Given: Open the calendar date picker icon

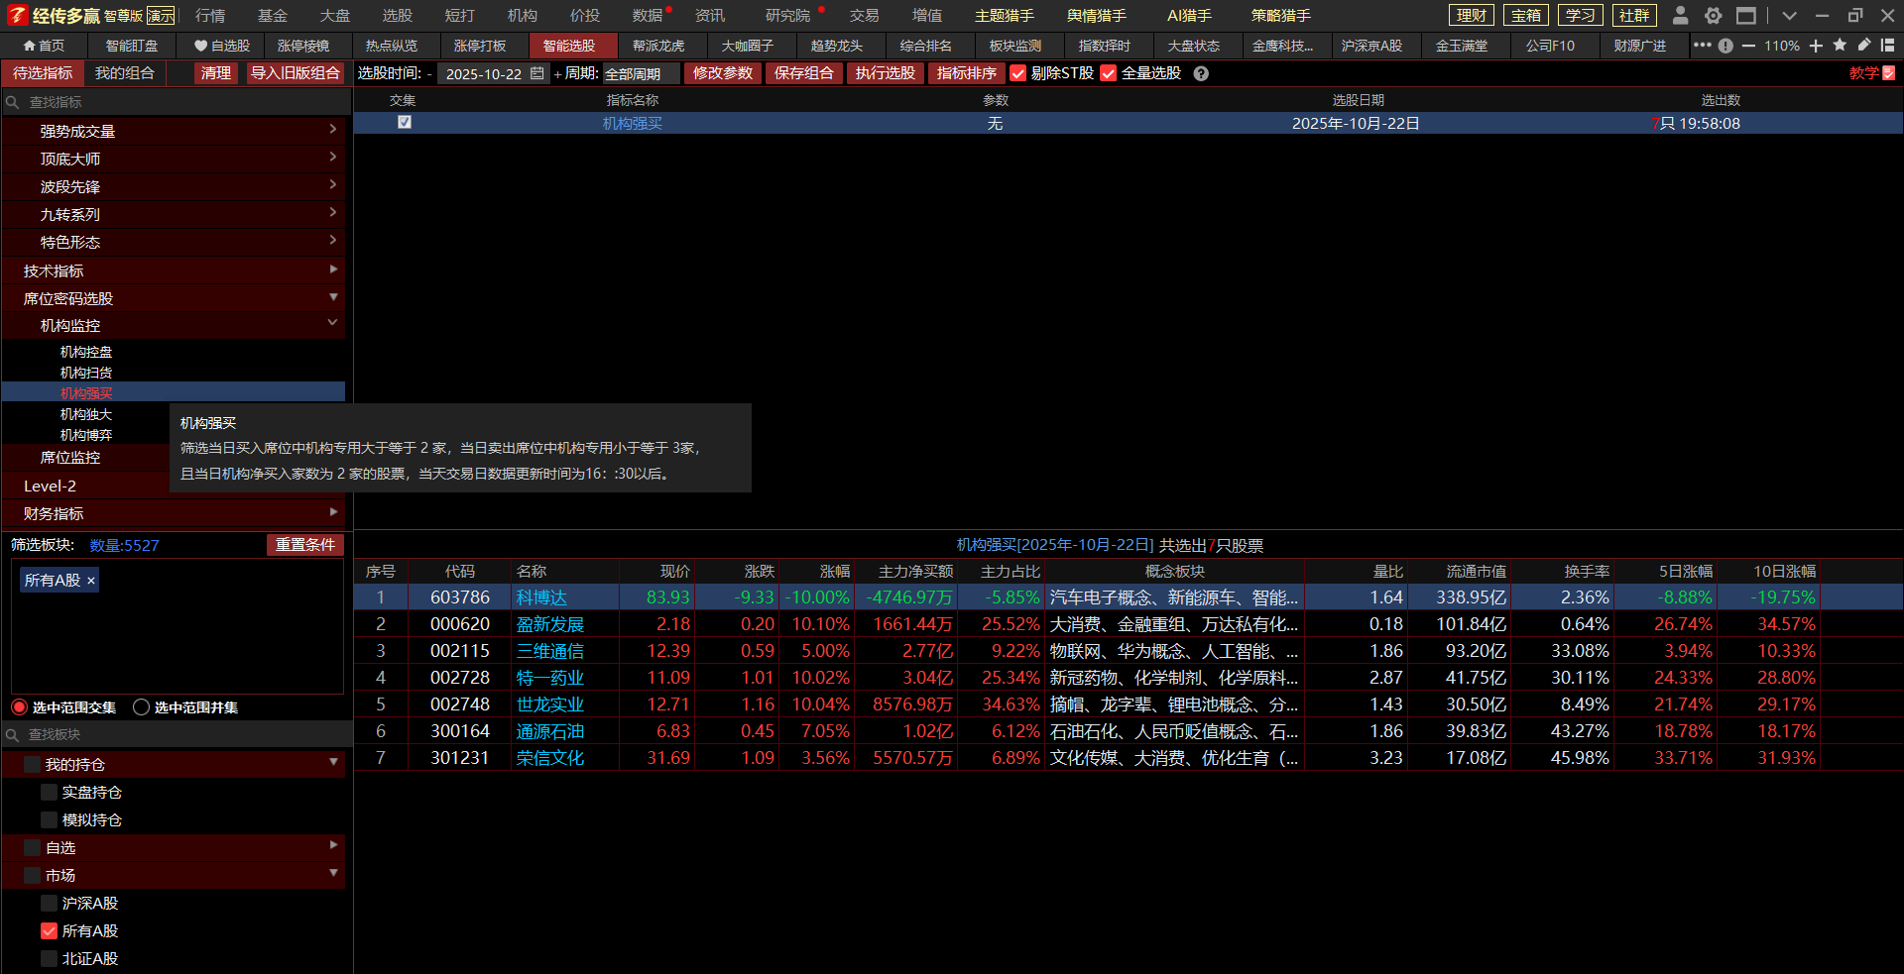Looking at the screenshot, I should (537, 73).
